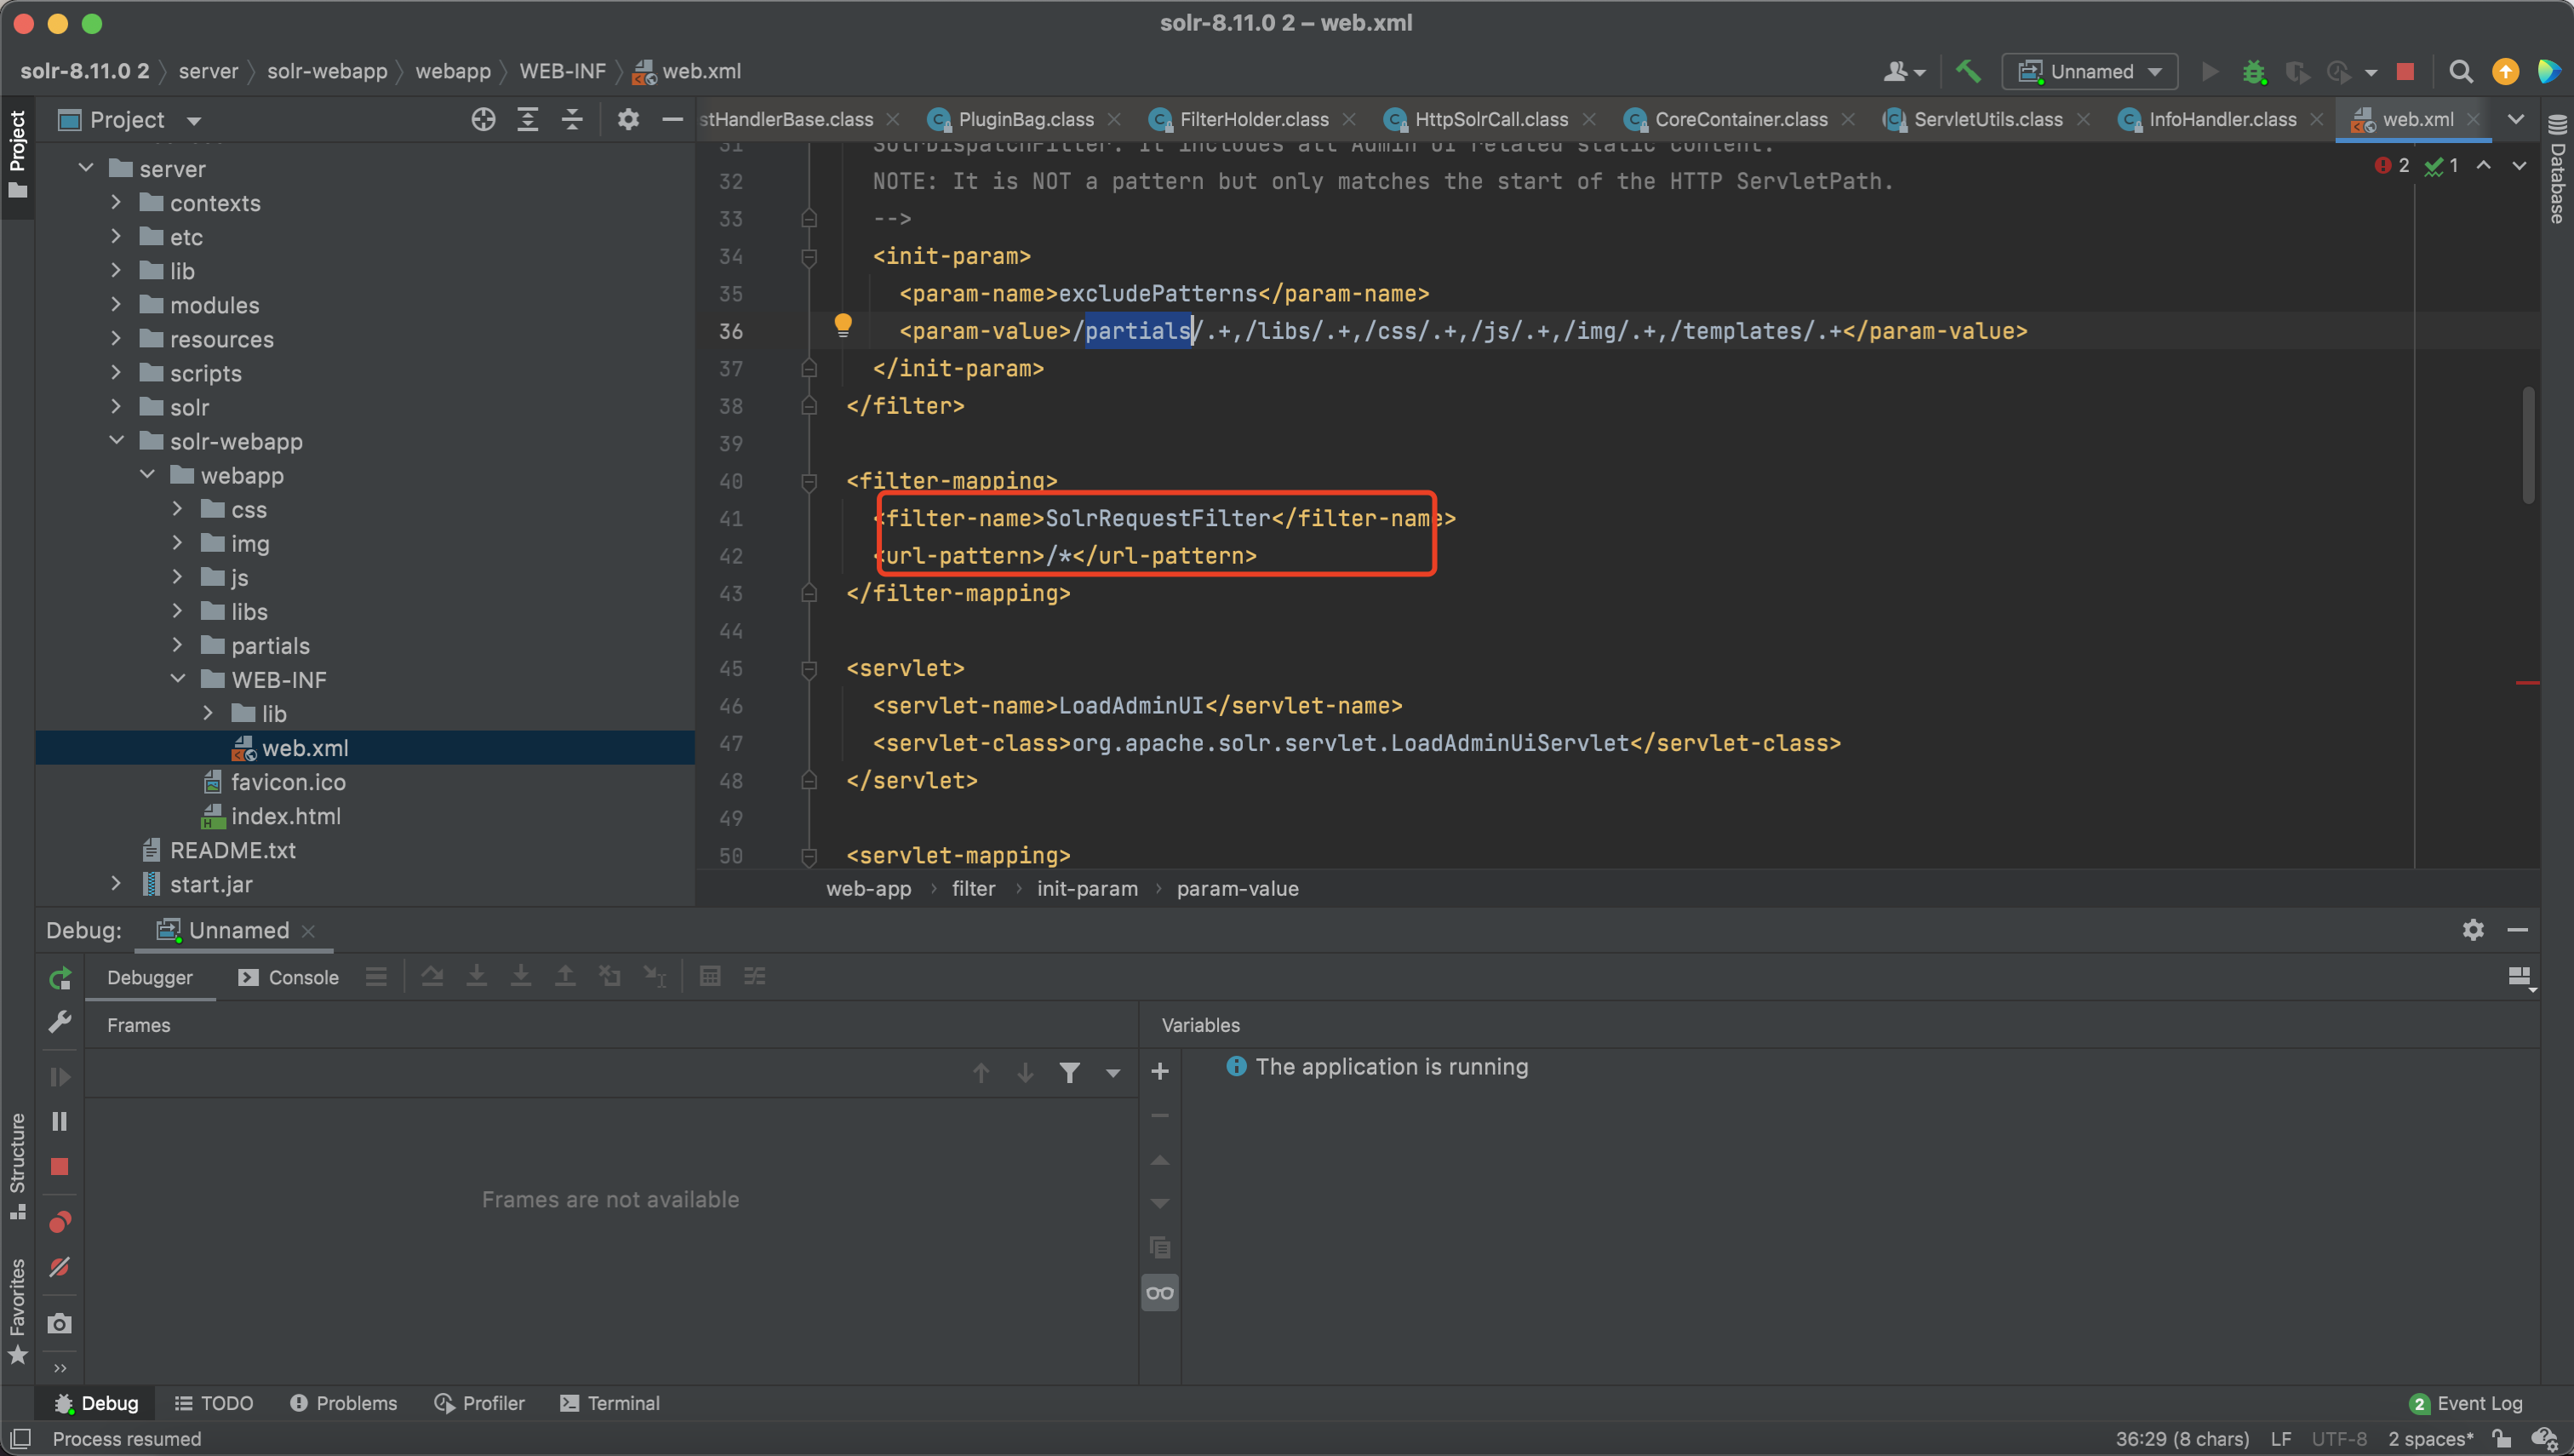Expand the partials folder
Viewport: 2574px width, 1456px height.
[178, 645]
